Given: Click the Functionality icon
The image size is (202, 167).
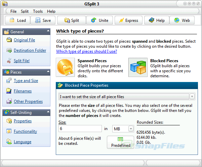Looking at the screenshot, I should (x=9, y=131).
